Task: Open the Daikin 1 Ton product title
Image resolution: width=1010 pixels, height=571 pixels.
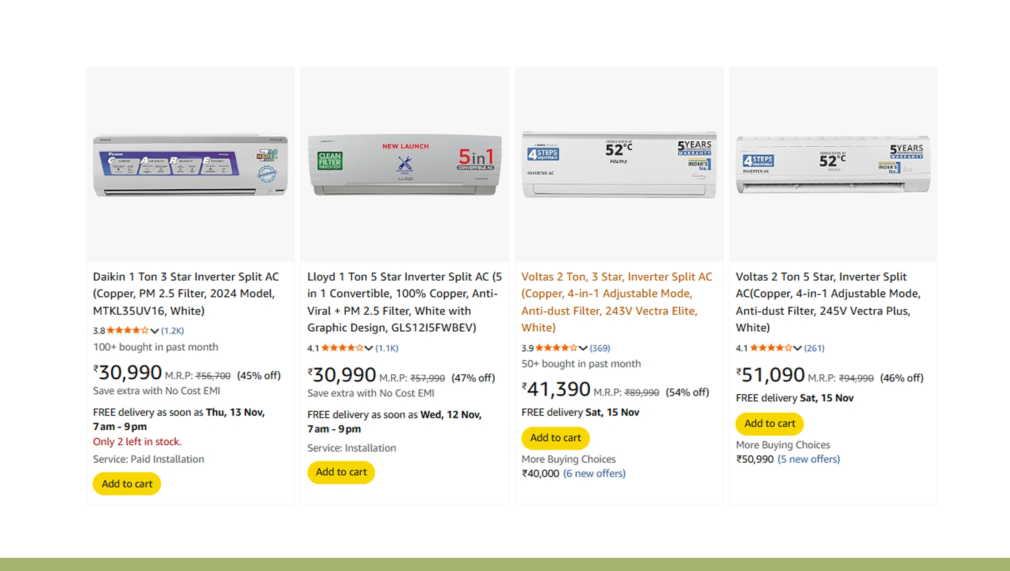Action: click(186, 293)
